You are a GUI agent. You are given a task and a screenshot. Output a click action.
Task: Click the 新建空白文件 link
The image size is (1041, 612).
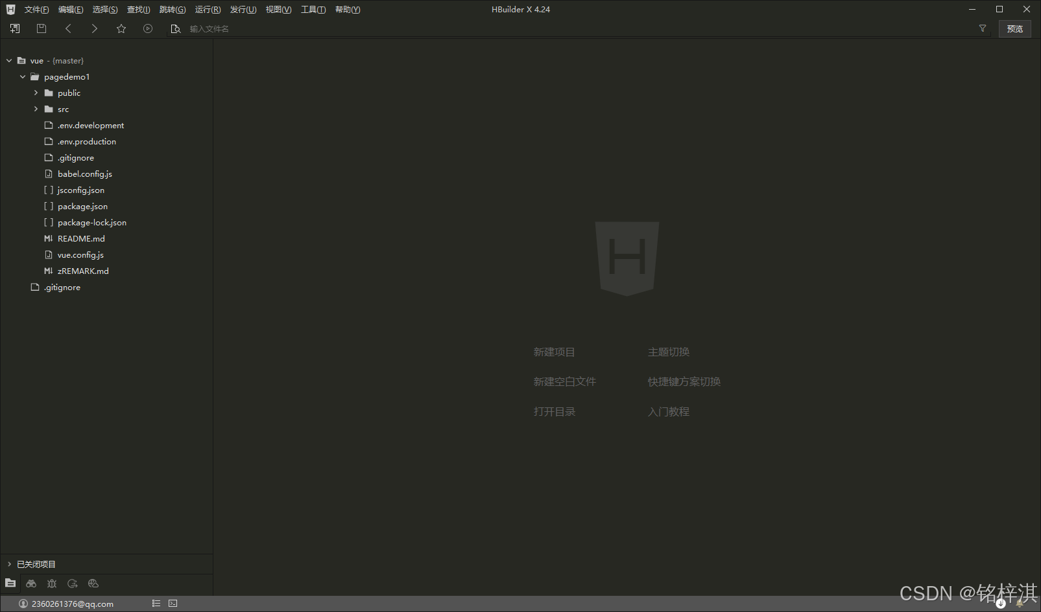pos(564,382)
